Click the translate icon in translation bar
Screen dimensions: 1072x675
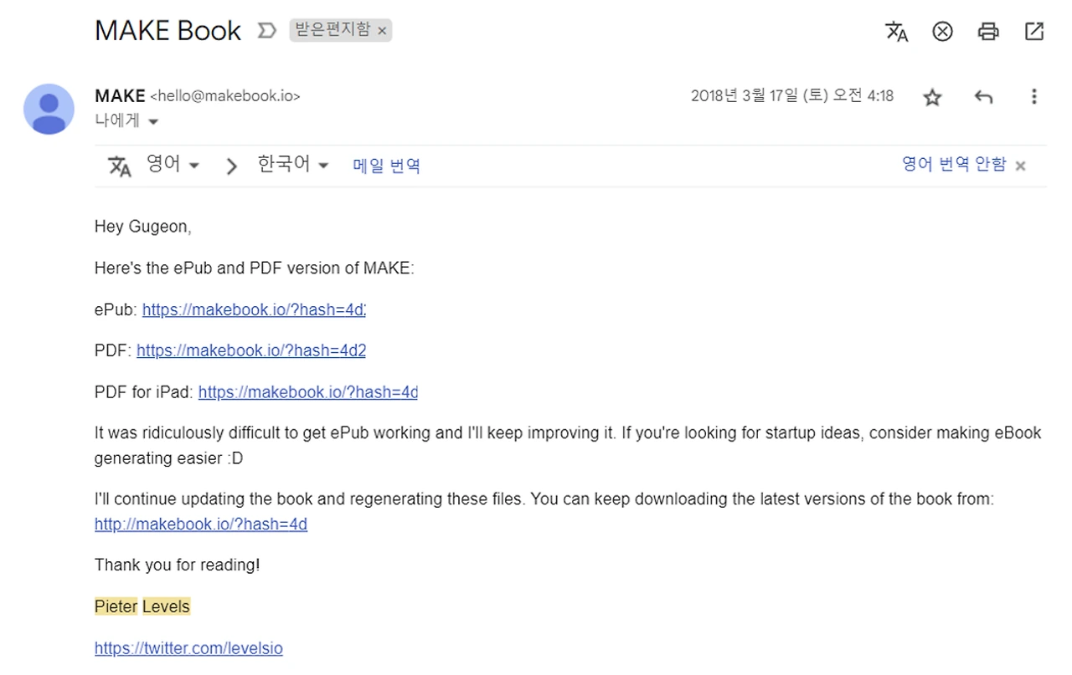pyautogui.click(x=120, y=166)
